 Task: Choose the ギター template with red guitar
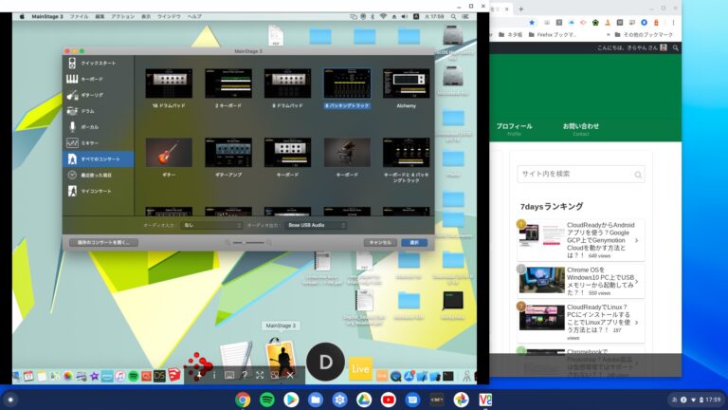click(169, 158)
